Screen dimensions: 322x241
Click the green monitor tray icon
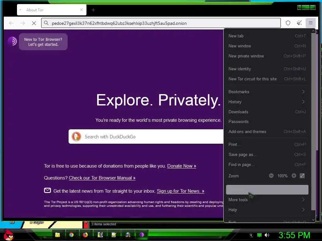[259, 235]
